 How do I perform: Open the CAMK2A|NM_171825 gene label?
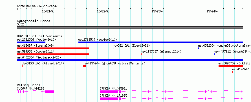(x=114, y=96)
